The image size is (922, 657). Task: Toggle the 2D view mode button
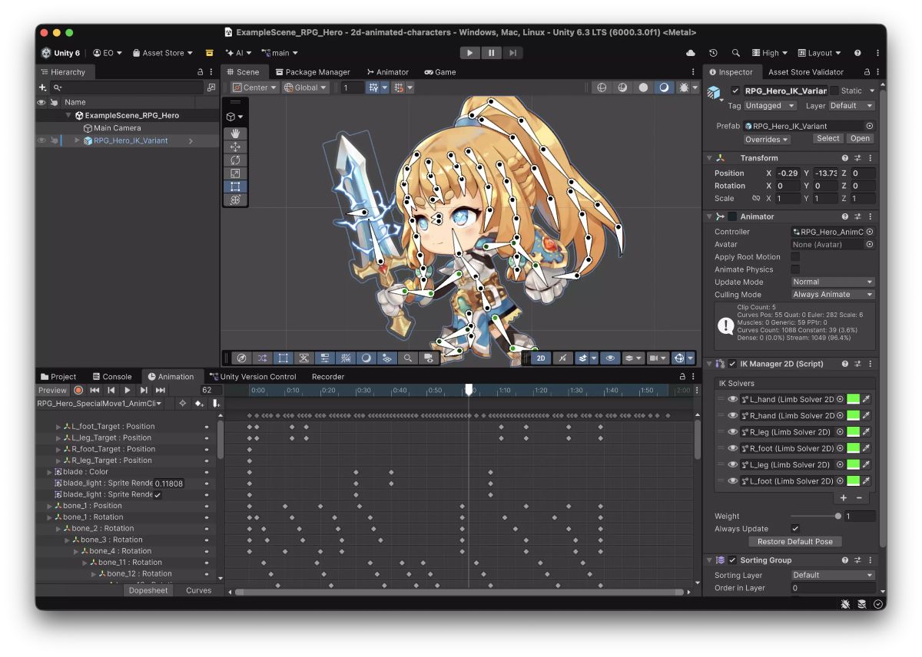(x=541, y=358)
